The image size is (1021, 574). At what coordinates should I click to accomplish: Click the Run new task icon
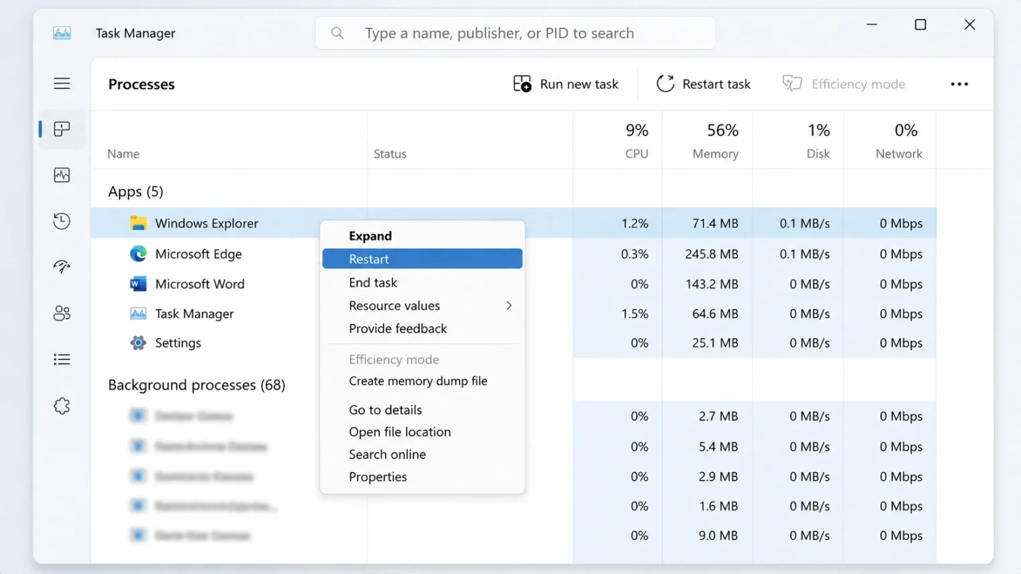coord(522,84)
